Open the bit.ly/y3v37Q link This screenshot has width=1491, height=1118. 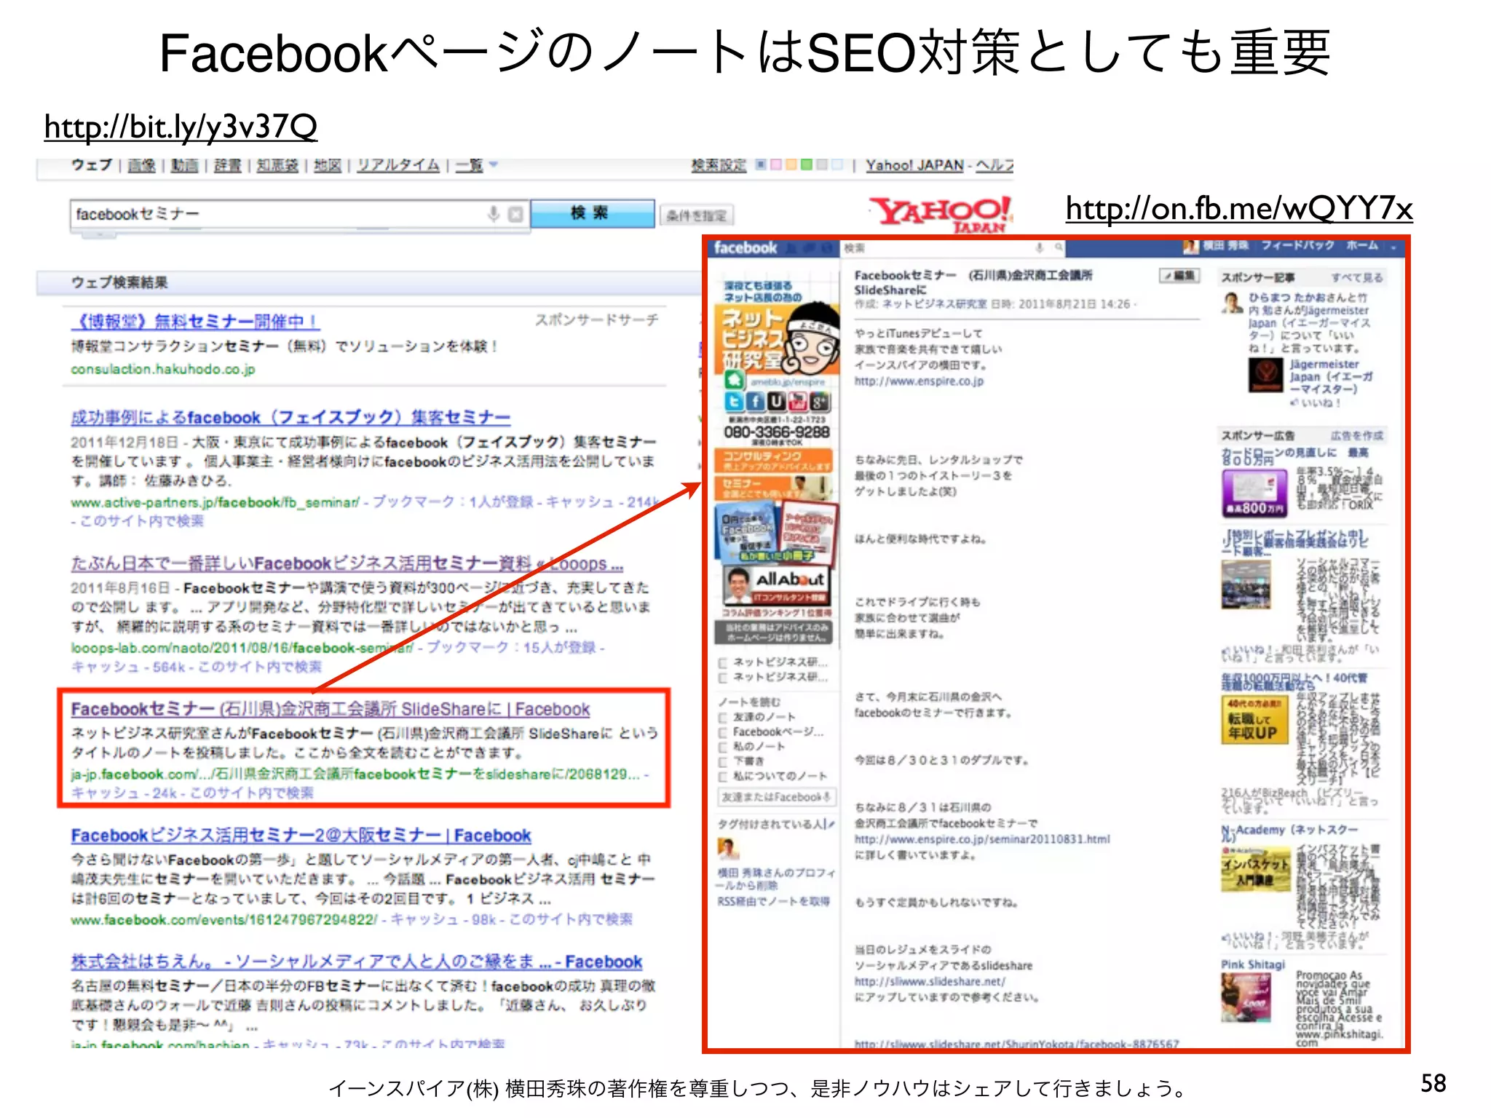click(181, 127)
